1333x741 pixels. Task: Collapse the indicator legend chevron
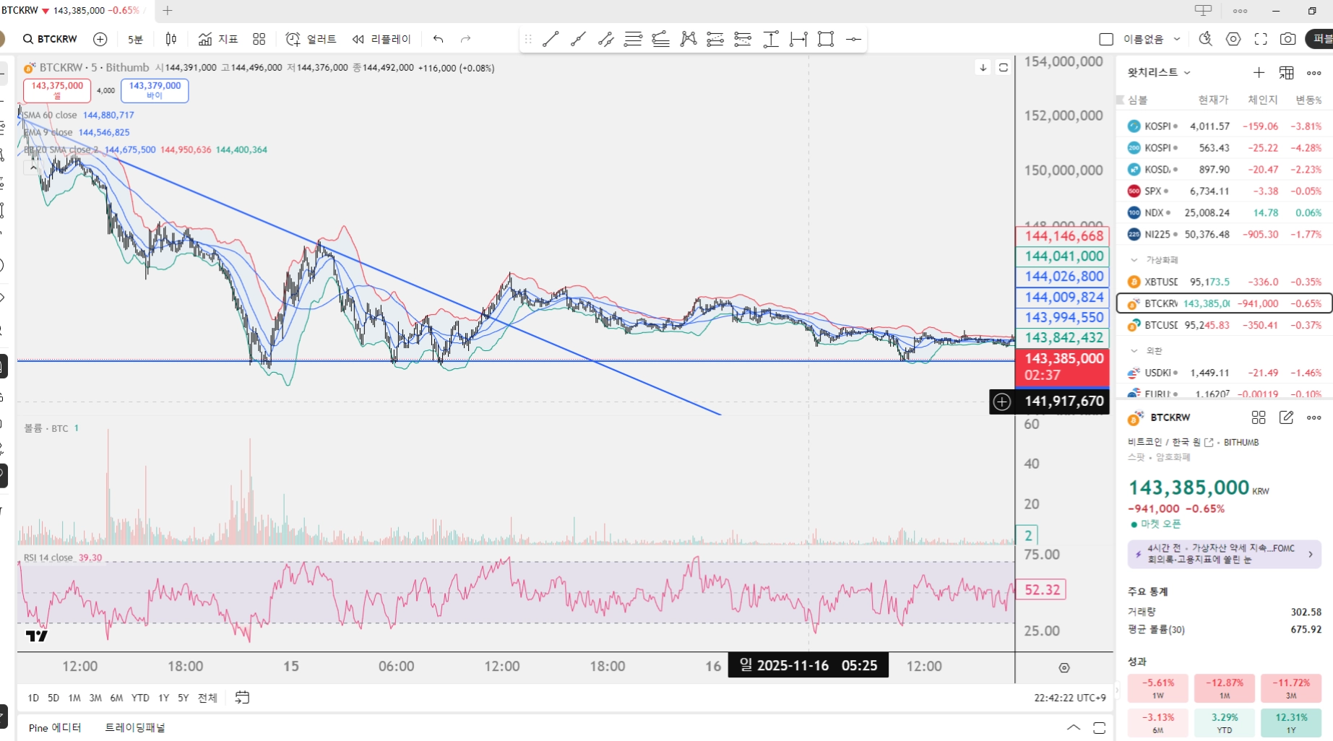33,168
